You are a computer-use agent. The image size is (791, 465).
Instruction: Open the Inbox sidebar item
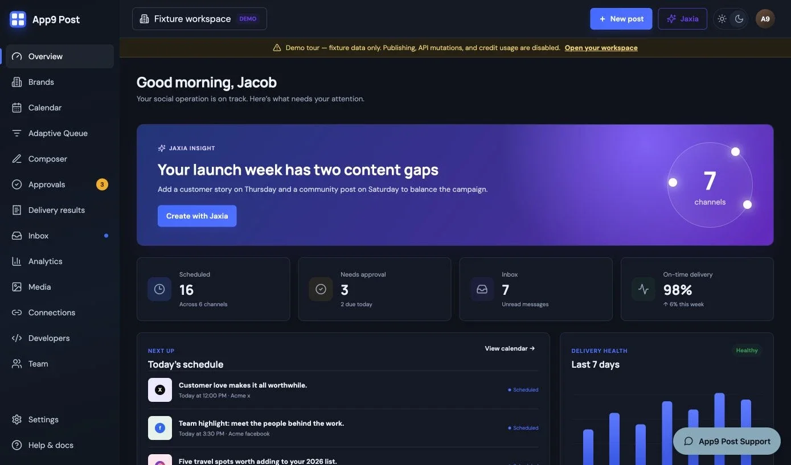pos(60,236)
